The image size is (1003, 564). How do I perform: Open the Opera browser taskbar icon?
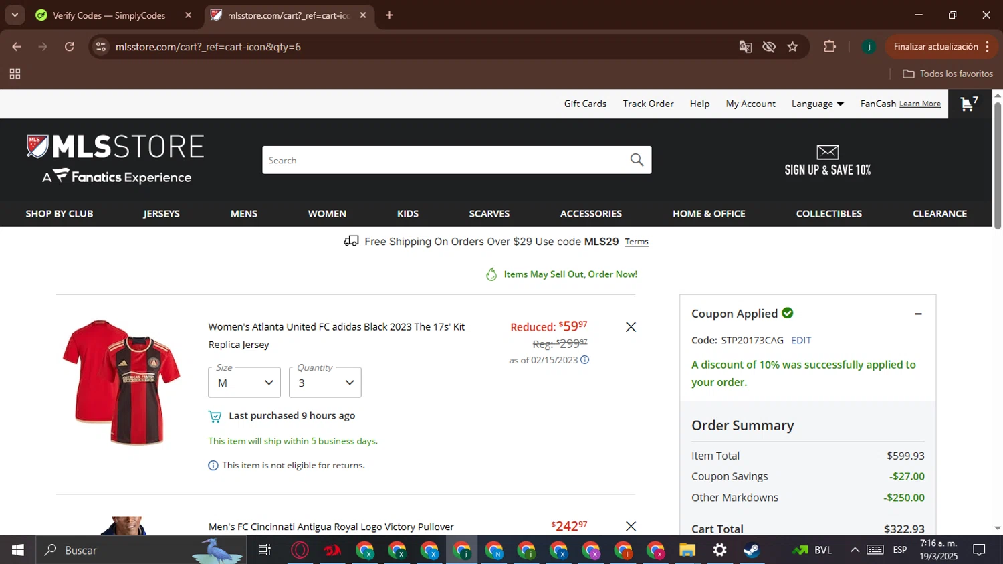(300, 550)
